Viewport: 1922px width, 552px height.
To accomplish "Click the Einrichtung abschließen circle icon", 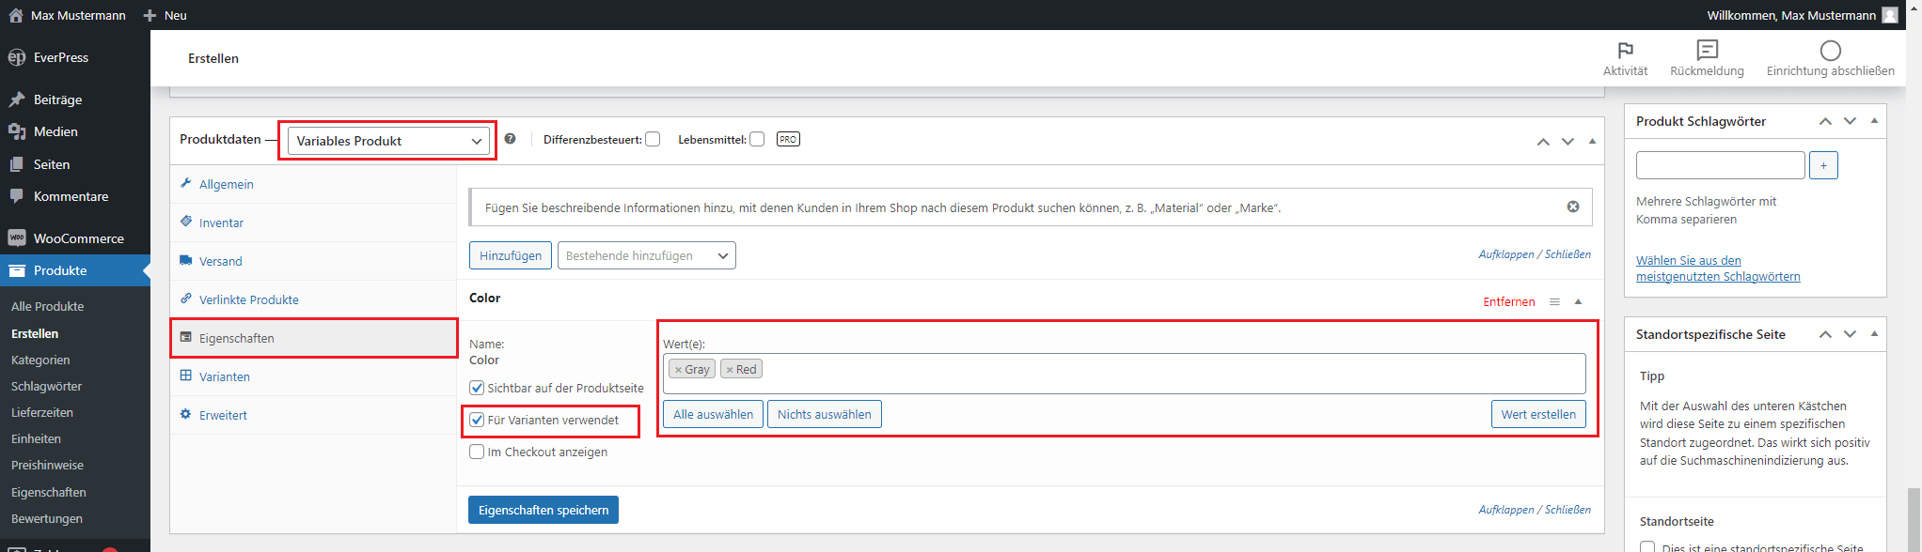I will point(1830,51).
